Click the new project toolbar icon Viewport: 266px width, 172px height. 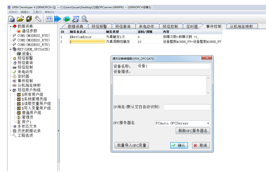click(11, 19)
